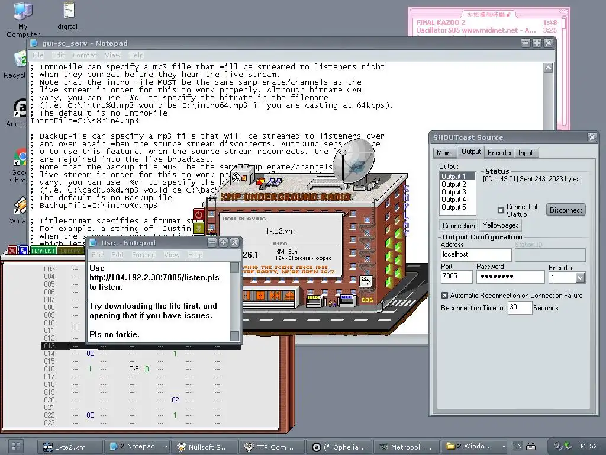Switch to Metropoli taskbar item

tap(407, 447)
